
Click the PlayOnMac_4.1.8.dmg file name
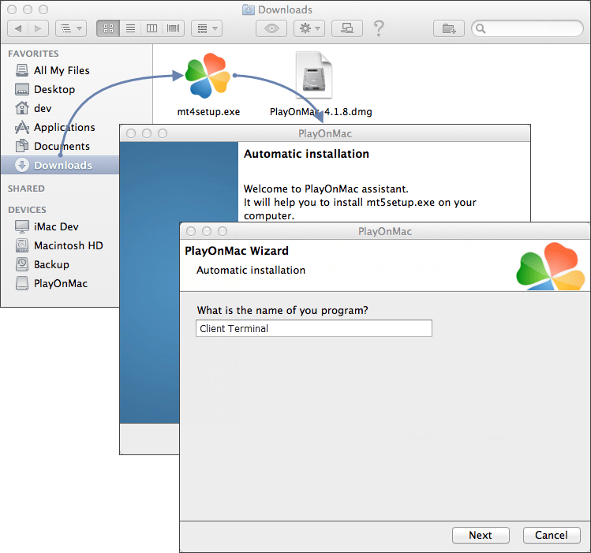point(321,112)
